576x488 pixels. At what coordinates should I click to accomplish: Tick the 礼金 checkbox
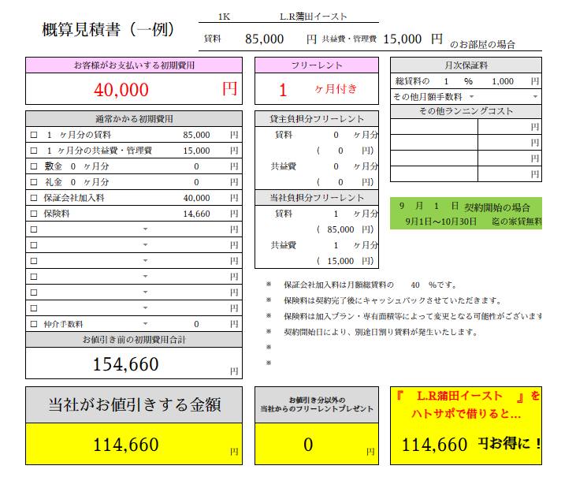34,182
